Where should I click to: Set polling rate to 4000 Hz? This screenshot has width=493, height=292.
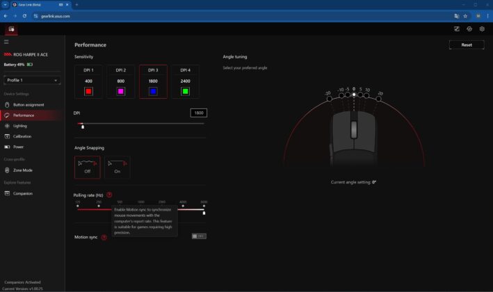[183, 206]
